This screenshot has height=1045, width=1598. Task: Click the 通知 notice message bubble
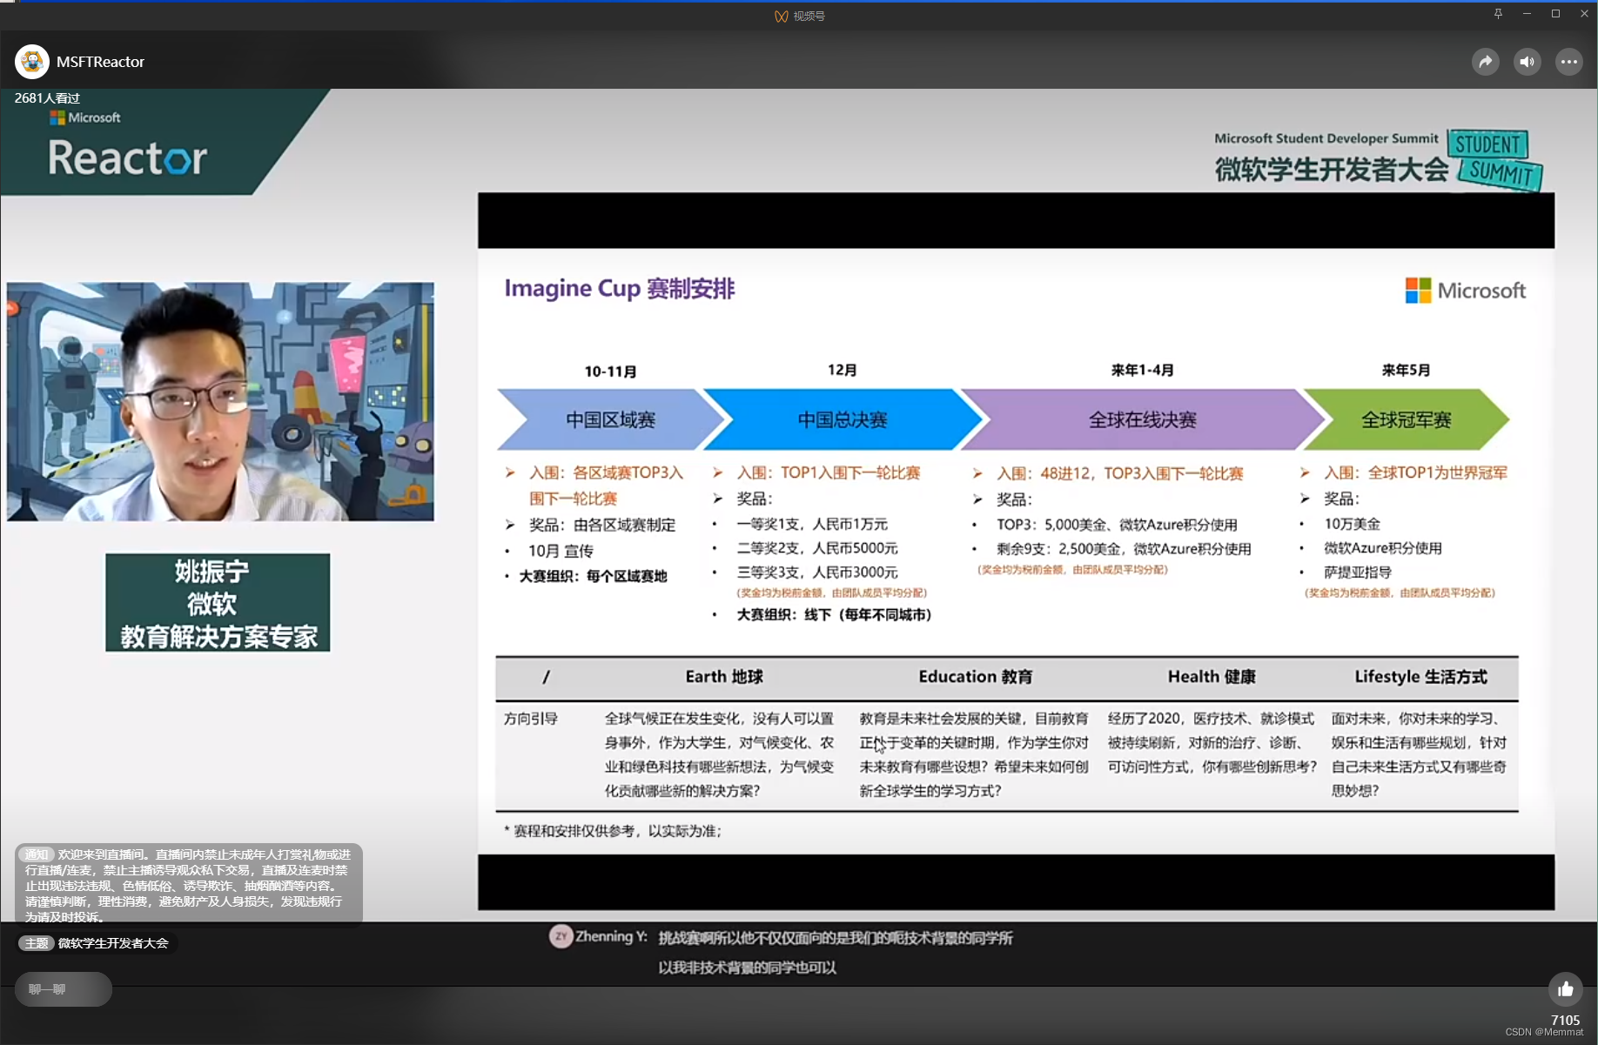point(188,885)
